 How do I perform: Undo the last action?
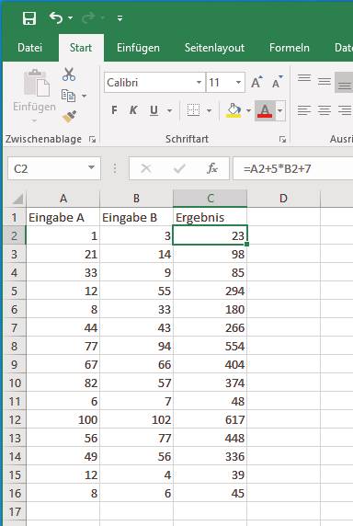point(56,17)
